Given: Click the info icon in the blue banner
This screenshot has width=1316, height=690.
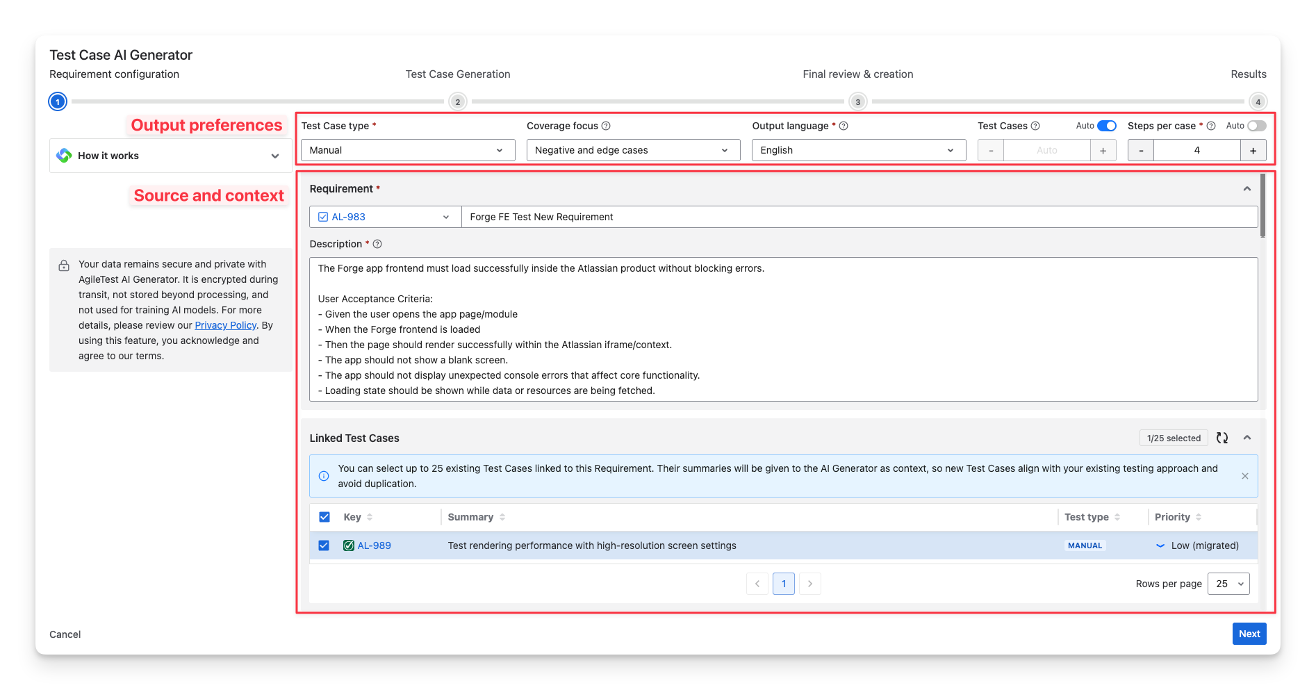Looking at the screenshot, I should coord(324,476).
